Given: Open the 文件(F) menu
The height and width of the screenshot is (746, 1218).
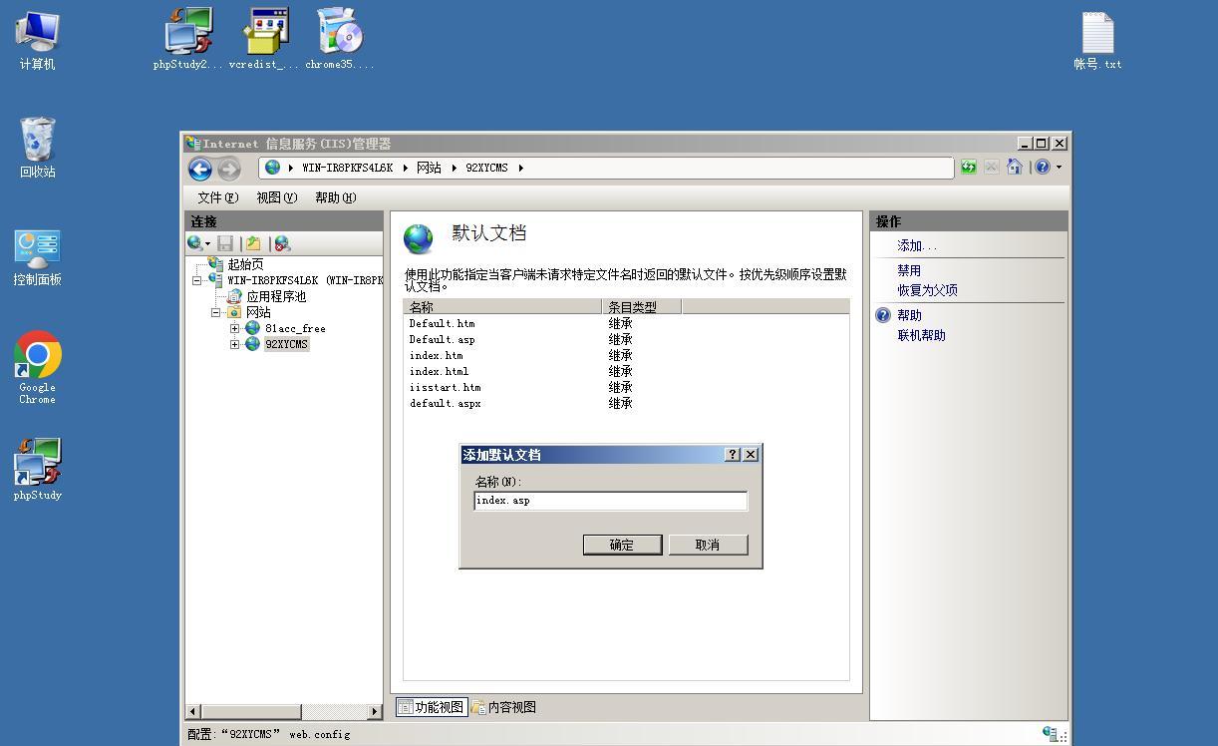Looking at the screenshot, I should coord(218,197).
